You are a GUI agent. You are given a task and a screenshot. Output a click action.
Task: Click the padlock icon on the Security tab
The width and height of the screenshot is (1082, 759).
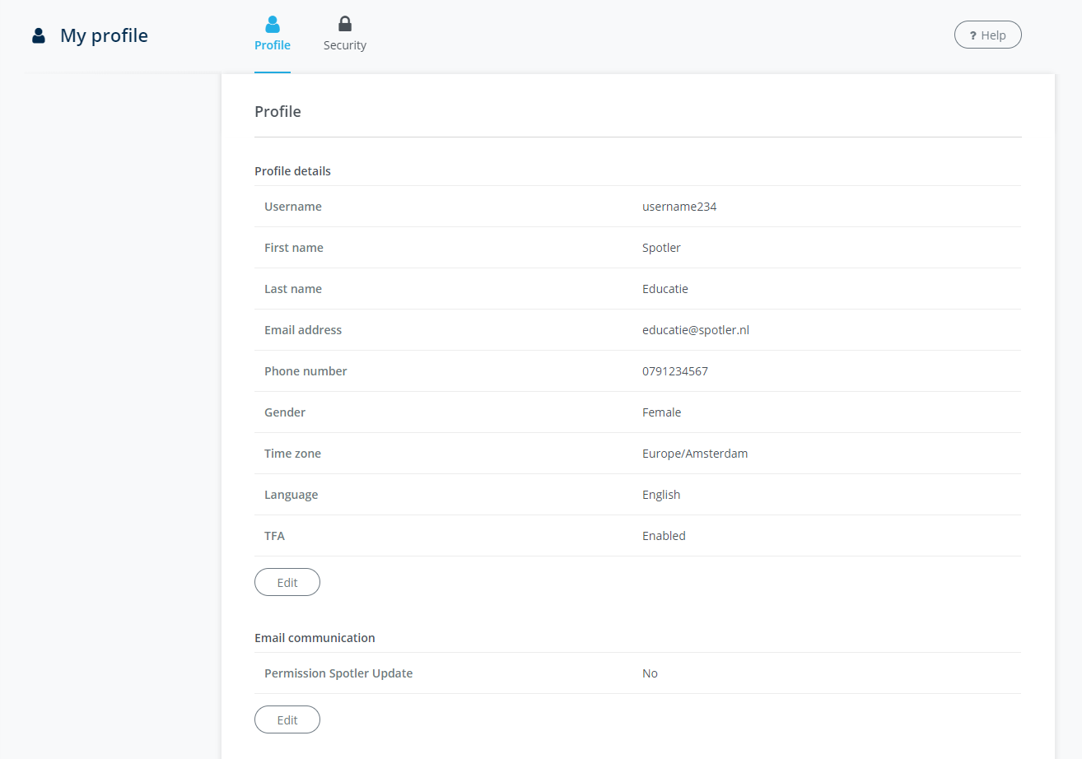(345, 24)
